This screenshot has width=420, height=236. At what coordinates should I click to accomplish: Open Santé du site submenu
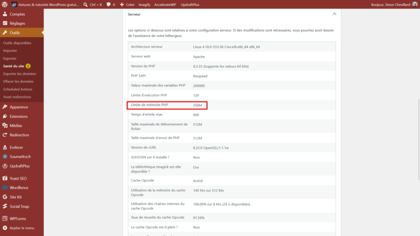click(14, 66)
